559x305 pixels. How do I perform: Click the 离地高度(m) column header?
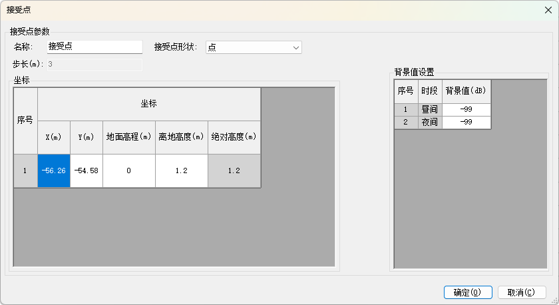coord(182,137)
